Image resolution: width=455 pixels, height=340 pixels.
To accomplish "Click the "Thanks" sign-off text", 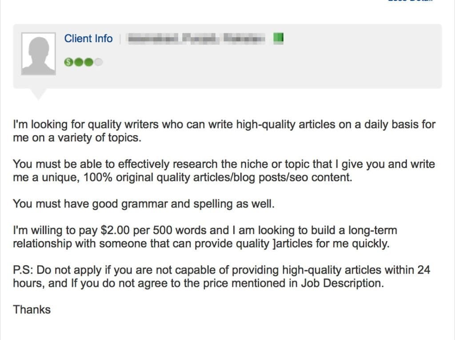I will tap(32, 309).
